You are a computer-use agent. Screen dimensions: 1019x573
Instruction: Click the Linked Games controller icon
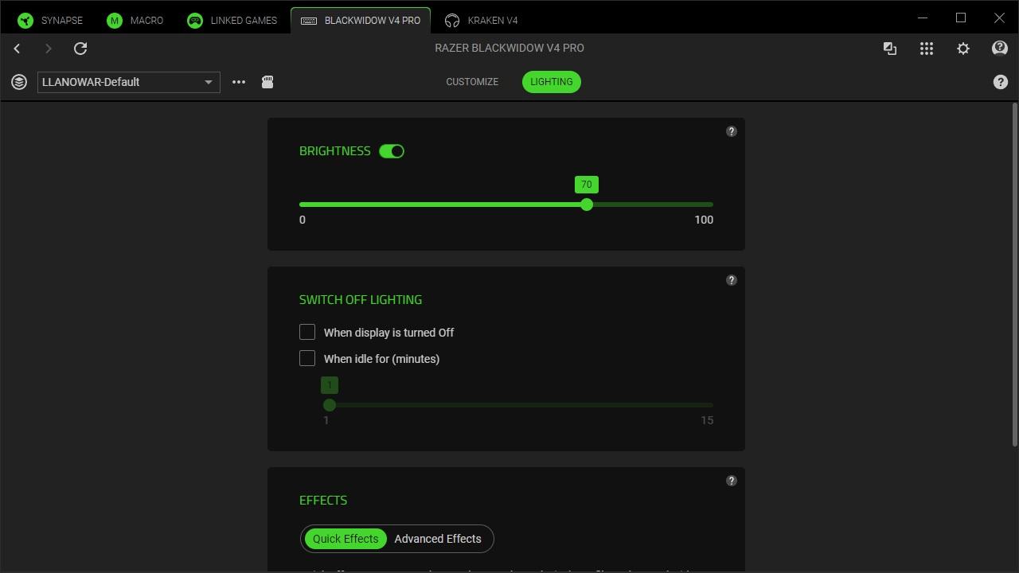(x=195, y=21)
